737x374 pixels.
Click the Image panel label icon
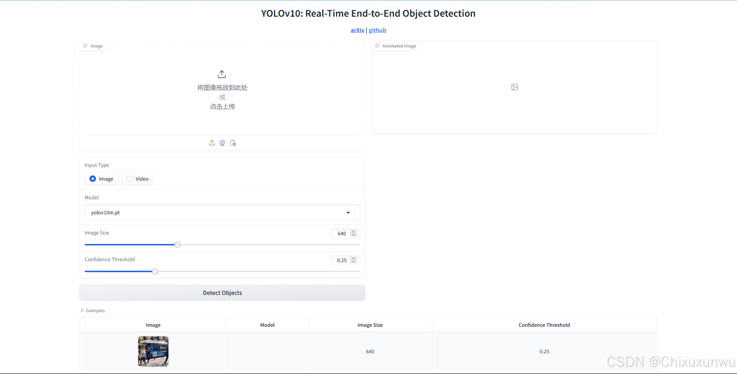(x=85, y=46)
